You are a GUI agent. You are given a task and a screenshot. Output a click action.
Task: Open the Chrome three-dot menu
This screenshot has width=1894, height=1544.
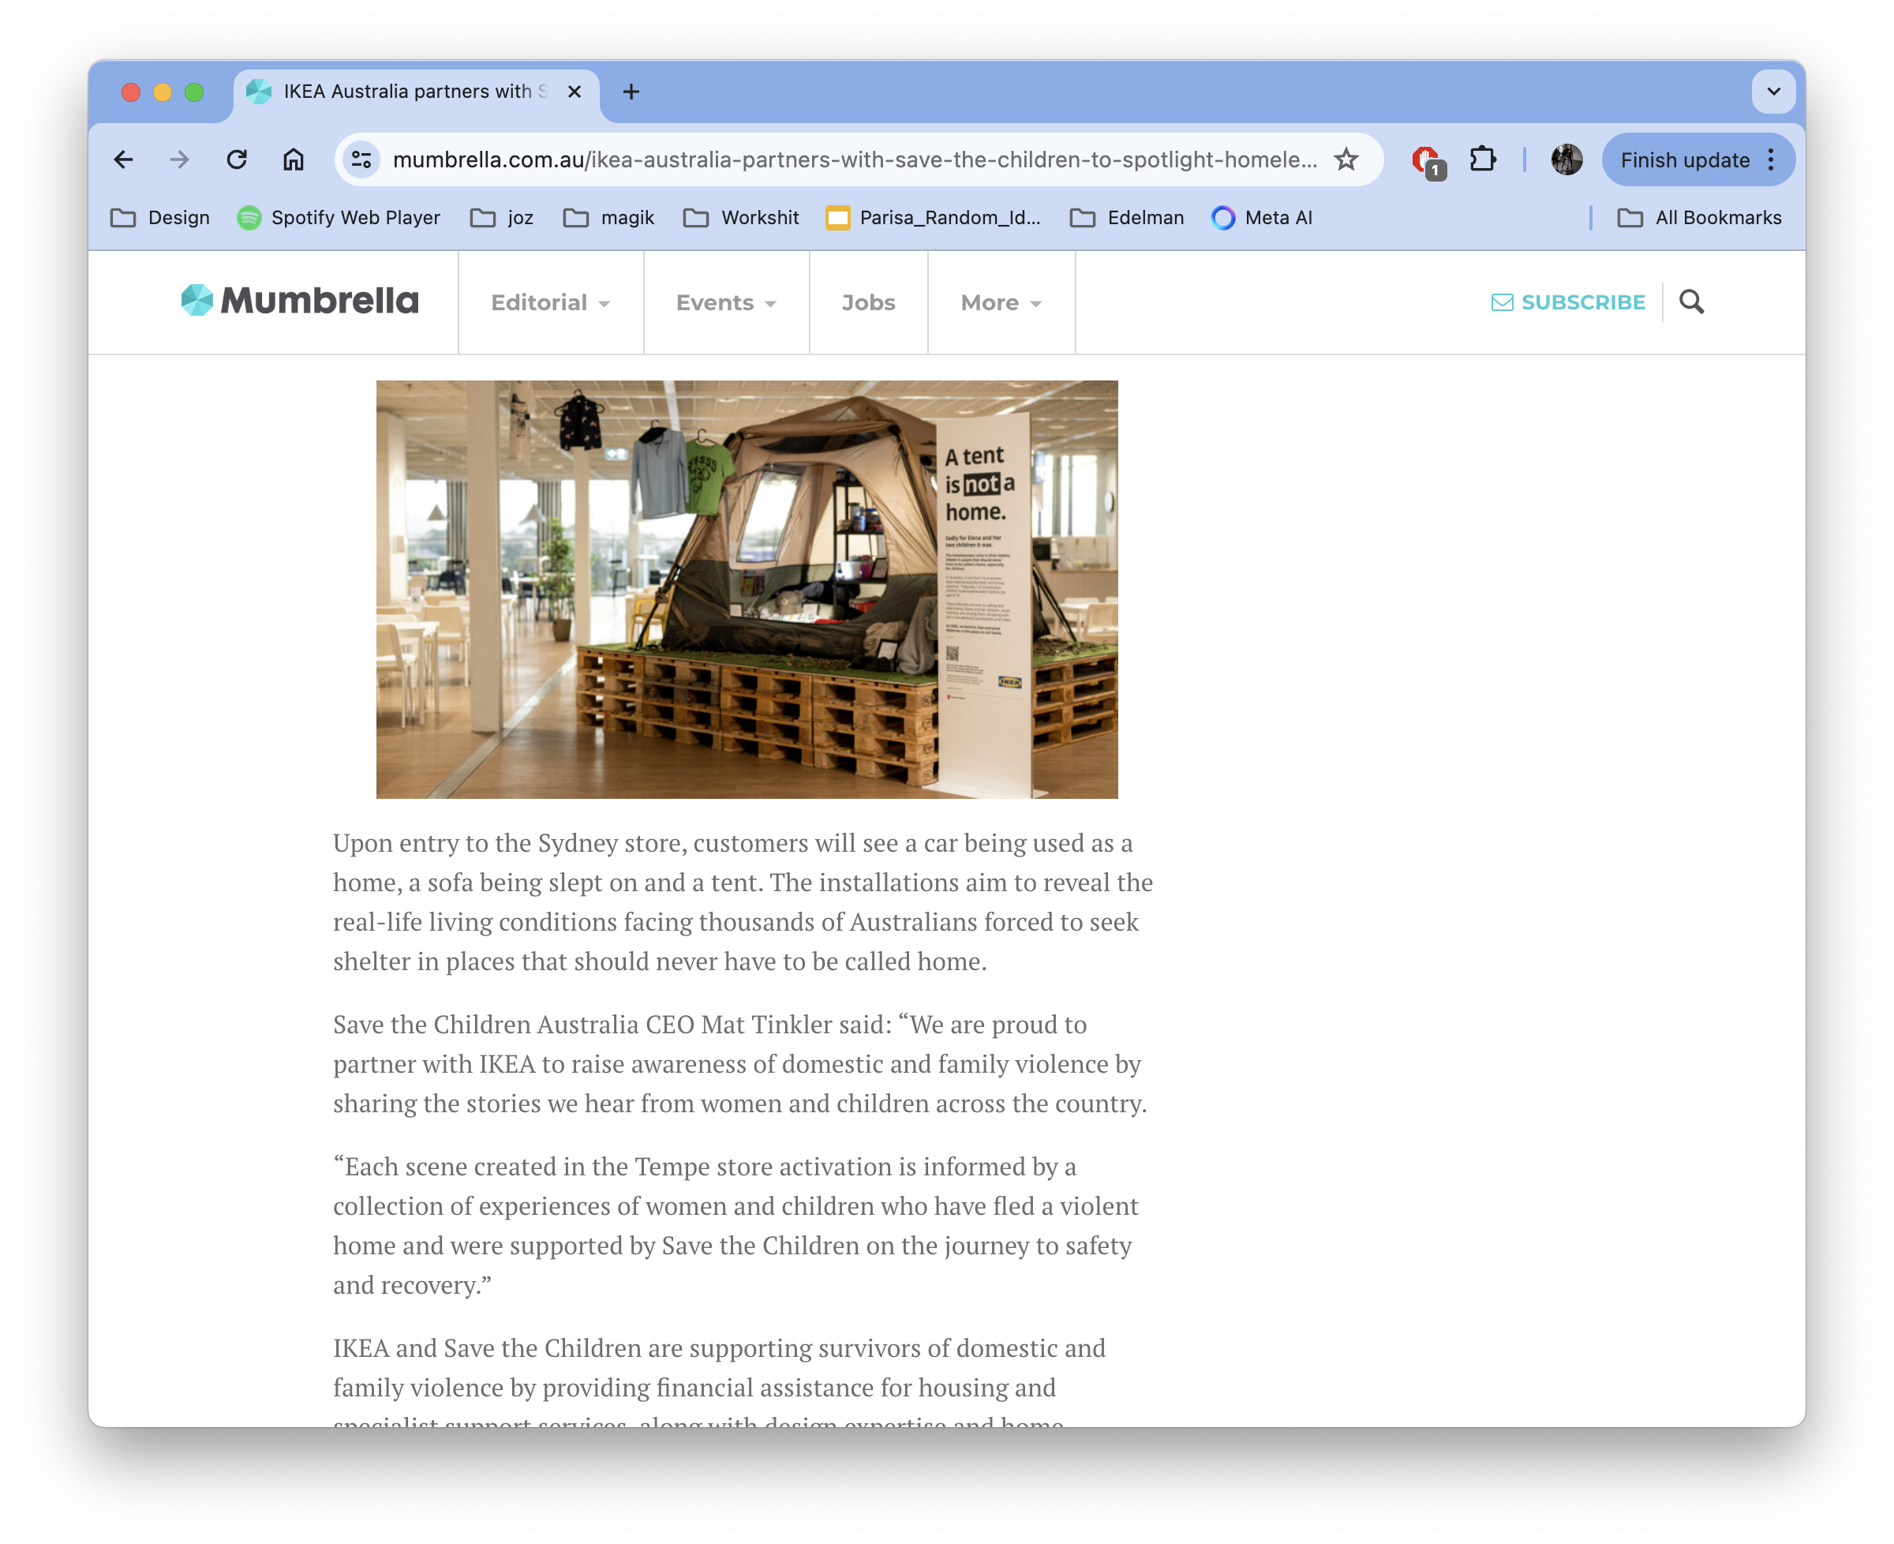pos(1772,160)
